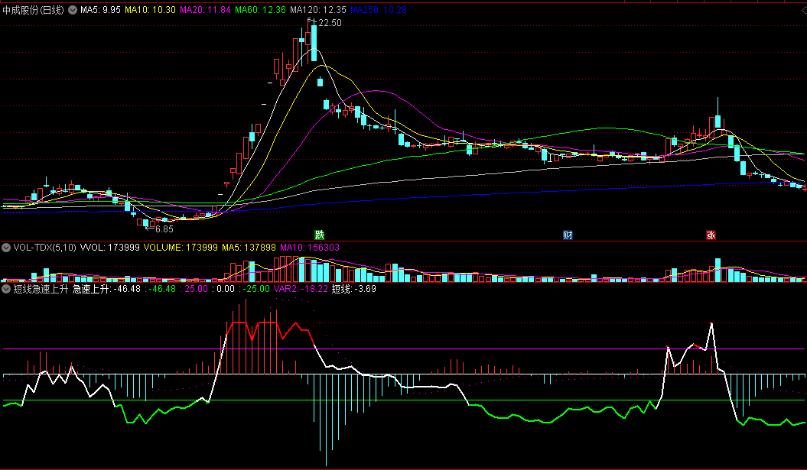Select the MA20: 11.84 label
The image size is (807, 470).
tap(205, 10)
